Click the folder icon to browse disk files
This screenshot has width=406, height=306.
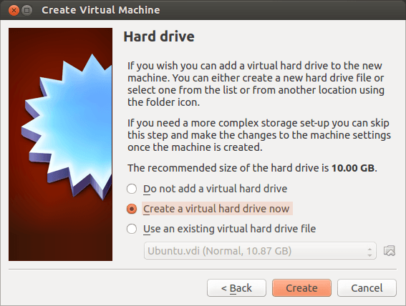[x=389, y=251]
